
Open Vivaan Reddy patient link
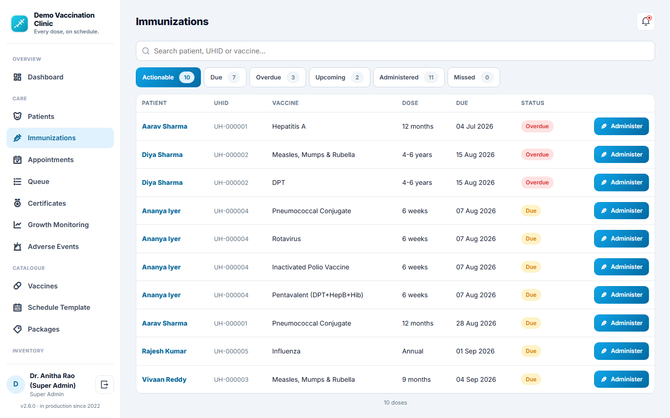coord(164,379)
